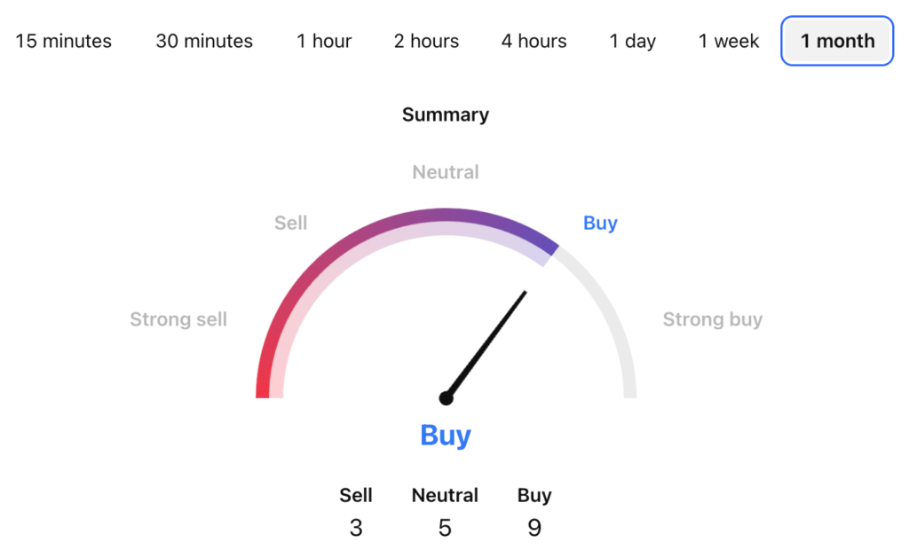Click the Neutral count of 5
This screenshot has width=909, height=550.
click(445, 528)
